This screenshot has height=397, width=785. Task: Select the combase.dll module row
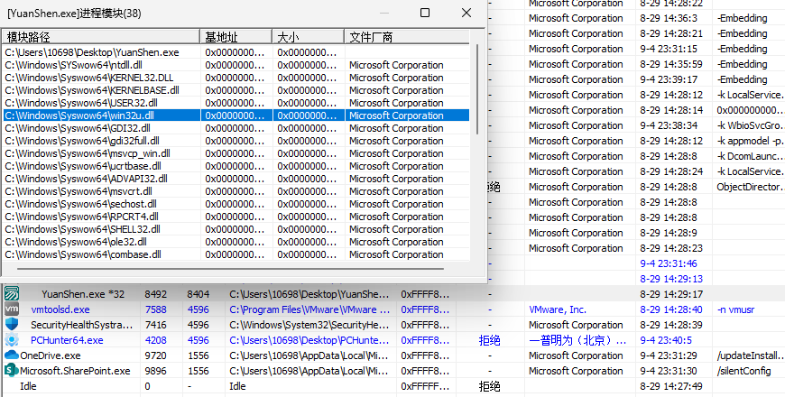click(235, 254)
